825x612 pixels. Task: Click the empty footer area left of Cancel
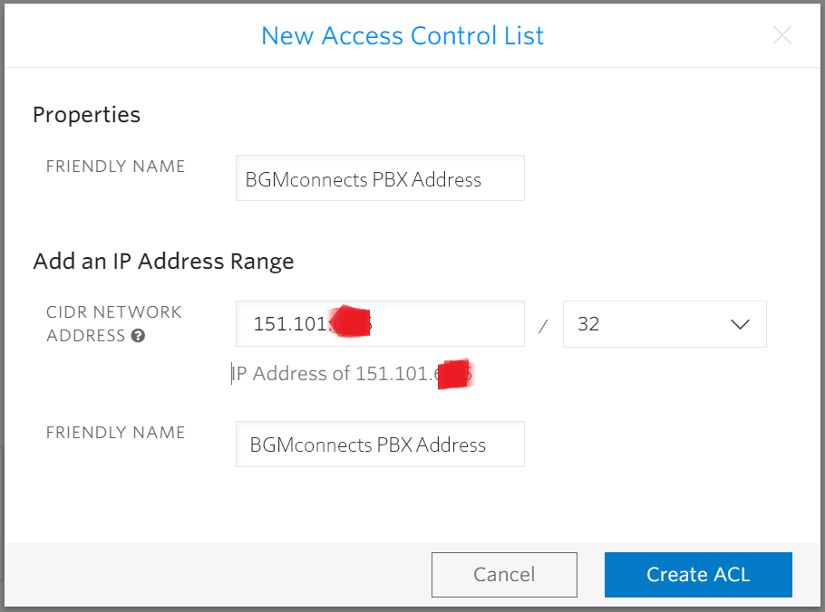coord(218,575)
